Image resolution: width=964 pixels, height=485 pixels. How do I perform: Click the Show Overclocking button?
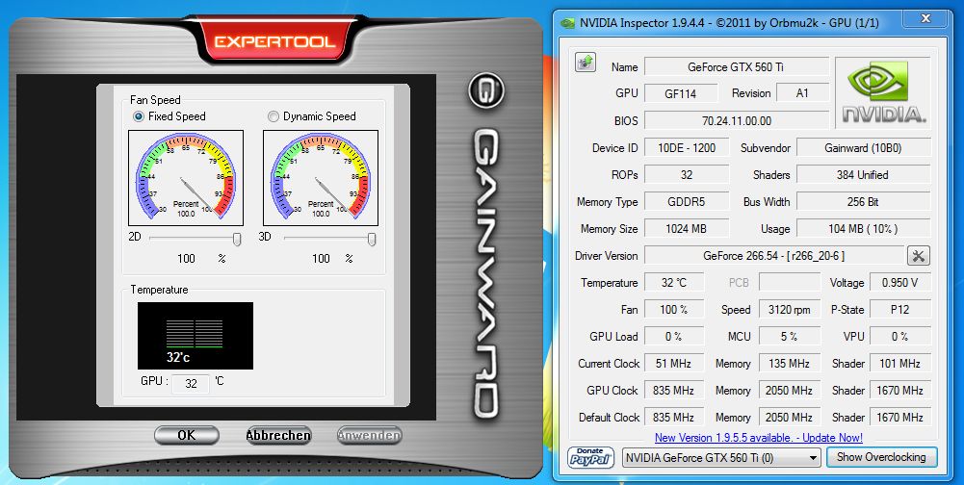pos(881,457)
